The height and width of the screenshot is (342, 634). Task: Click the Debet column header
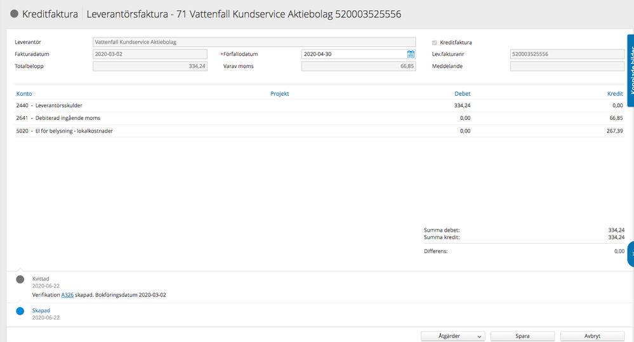[462, 93]
